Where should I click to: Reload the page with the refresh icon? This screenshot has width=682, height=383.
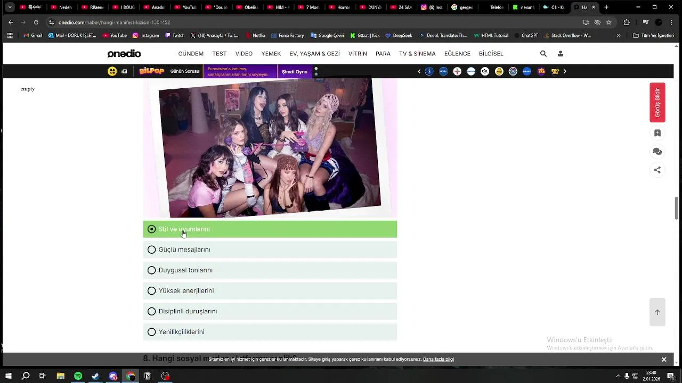[36, 22]
